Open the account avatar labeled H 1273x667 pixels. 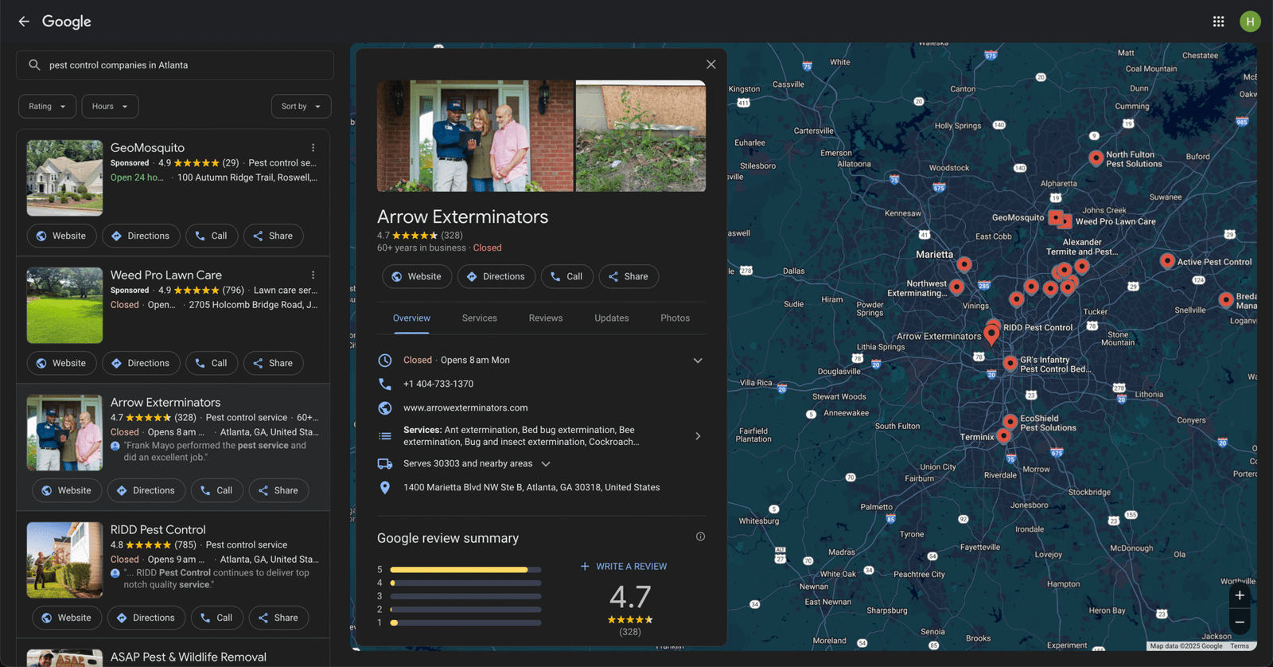(x=1250, y=21)
